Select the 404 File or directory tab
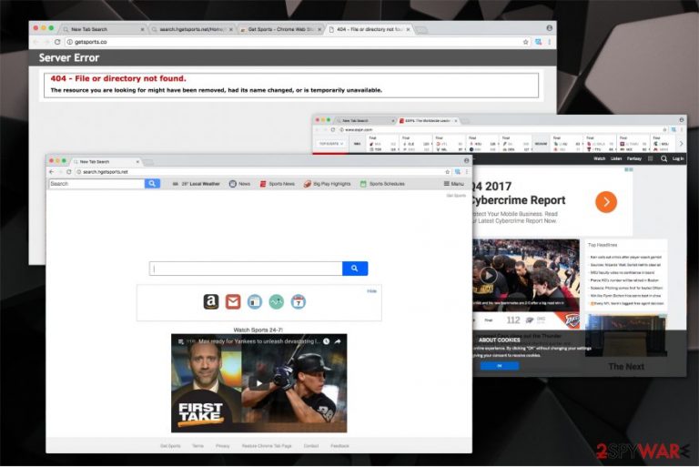The image size is (699, 467). tap(370, 29)
